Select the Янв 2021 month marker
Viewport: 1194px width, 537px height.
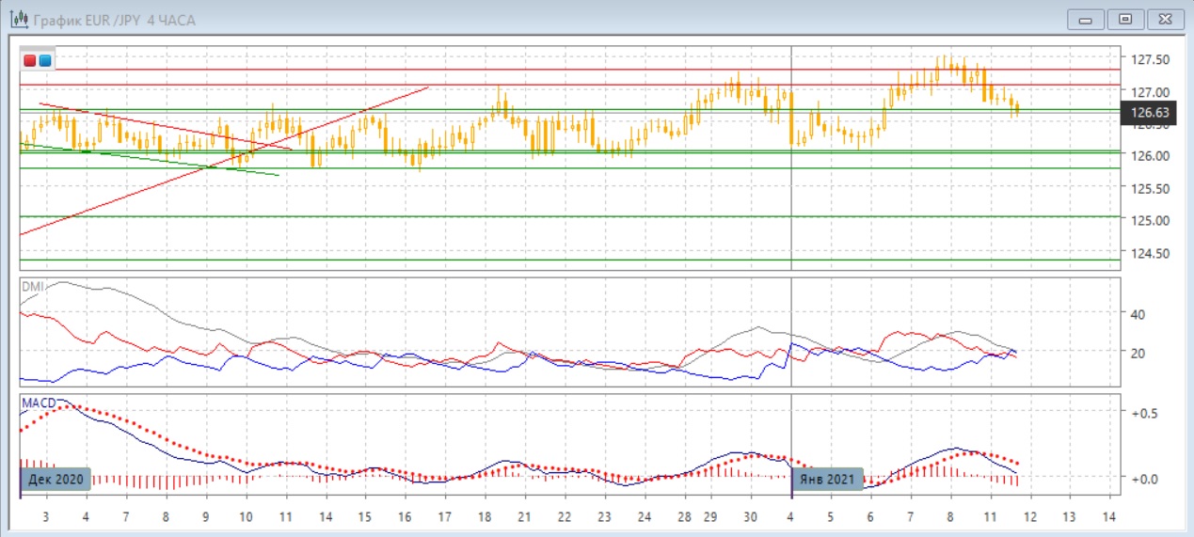point(827,480)
